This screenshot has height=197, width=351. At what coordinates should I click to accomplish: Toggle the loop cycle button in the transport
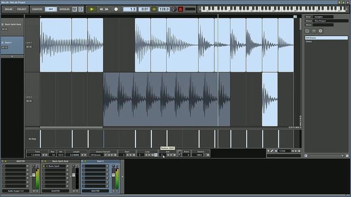[154, 9]
